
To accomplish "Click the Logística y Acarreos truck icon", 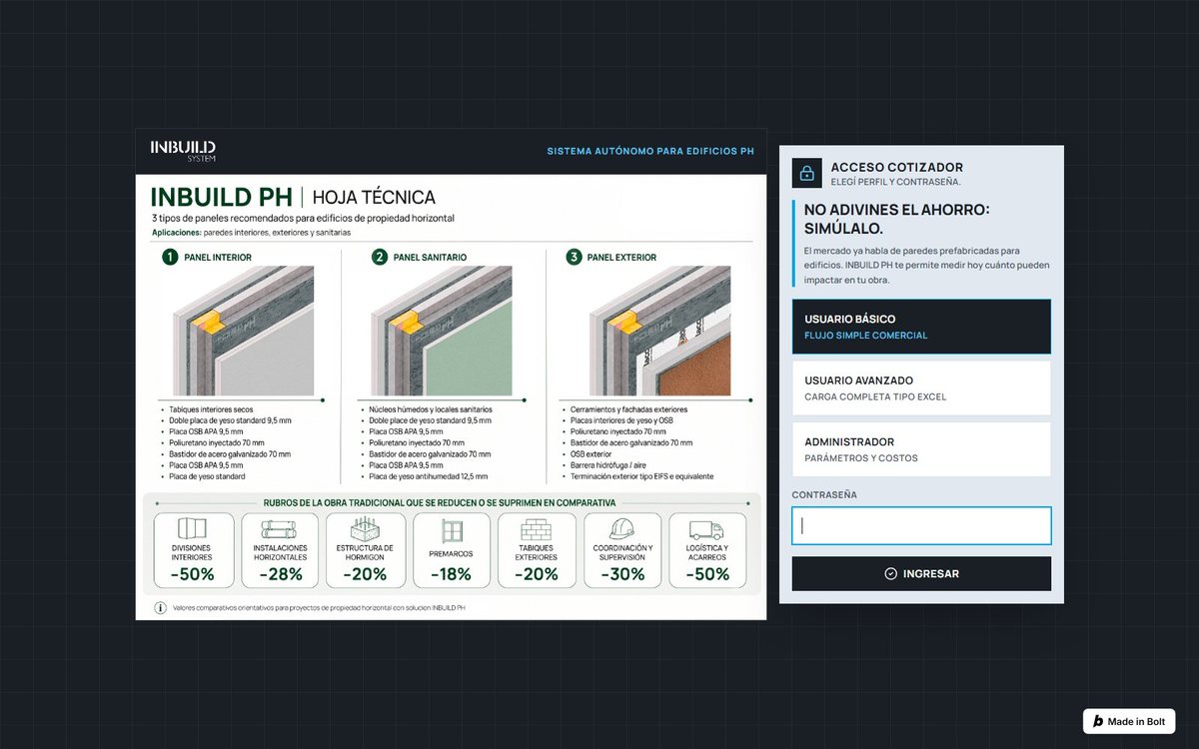I will [707, 530].
